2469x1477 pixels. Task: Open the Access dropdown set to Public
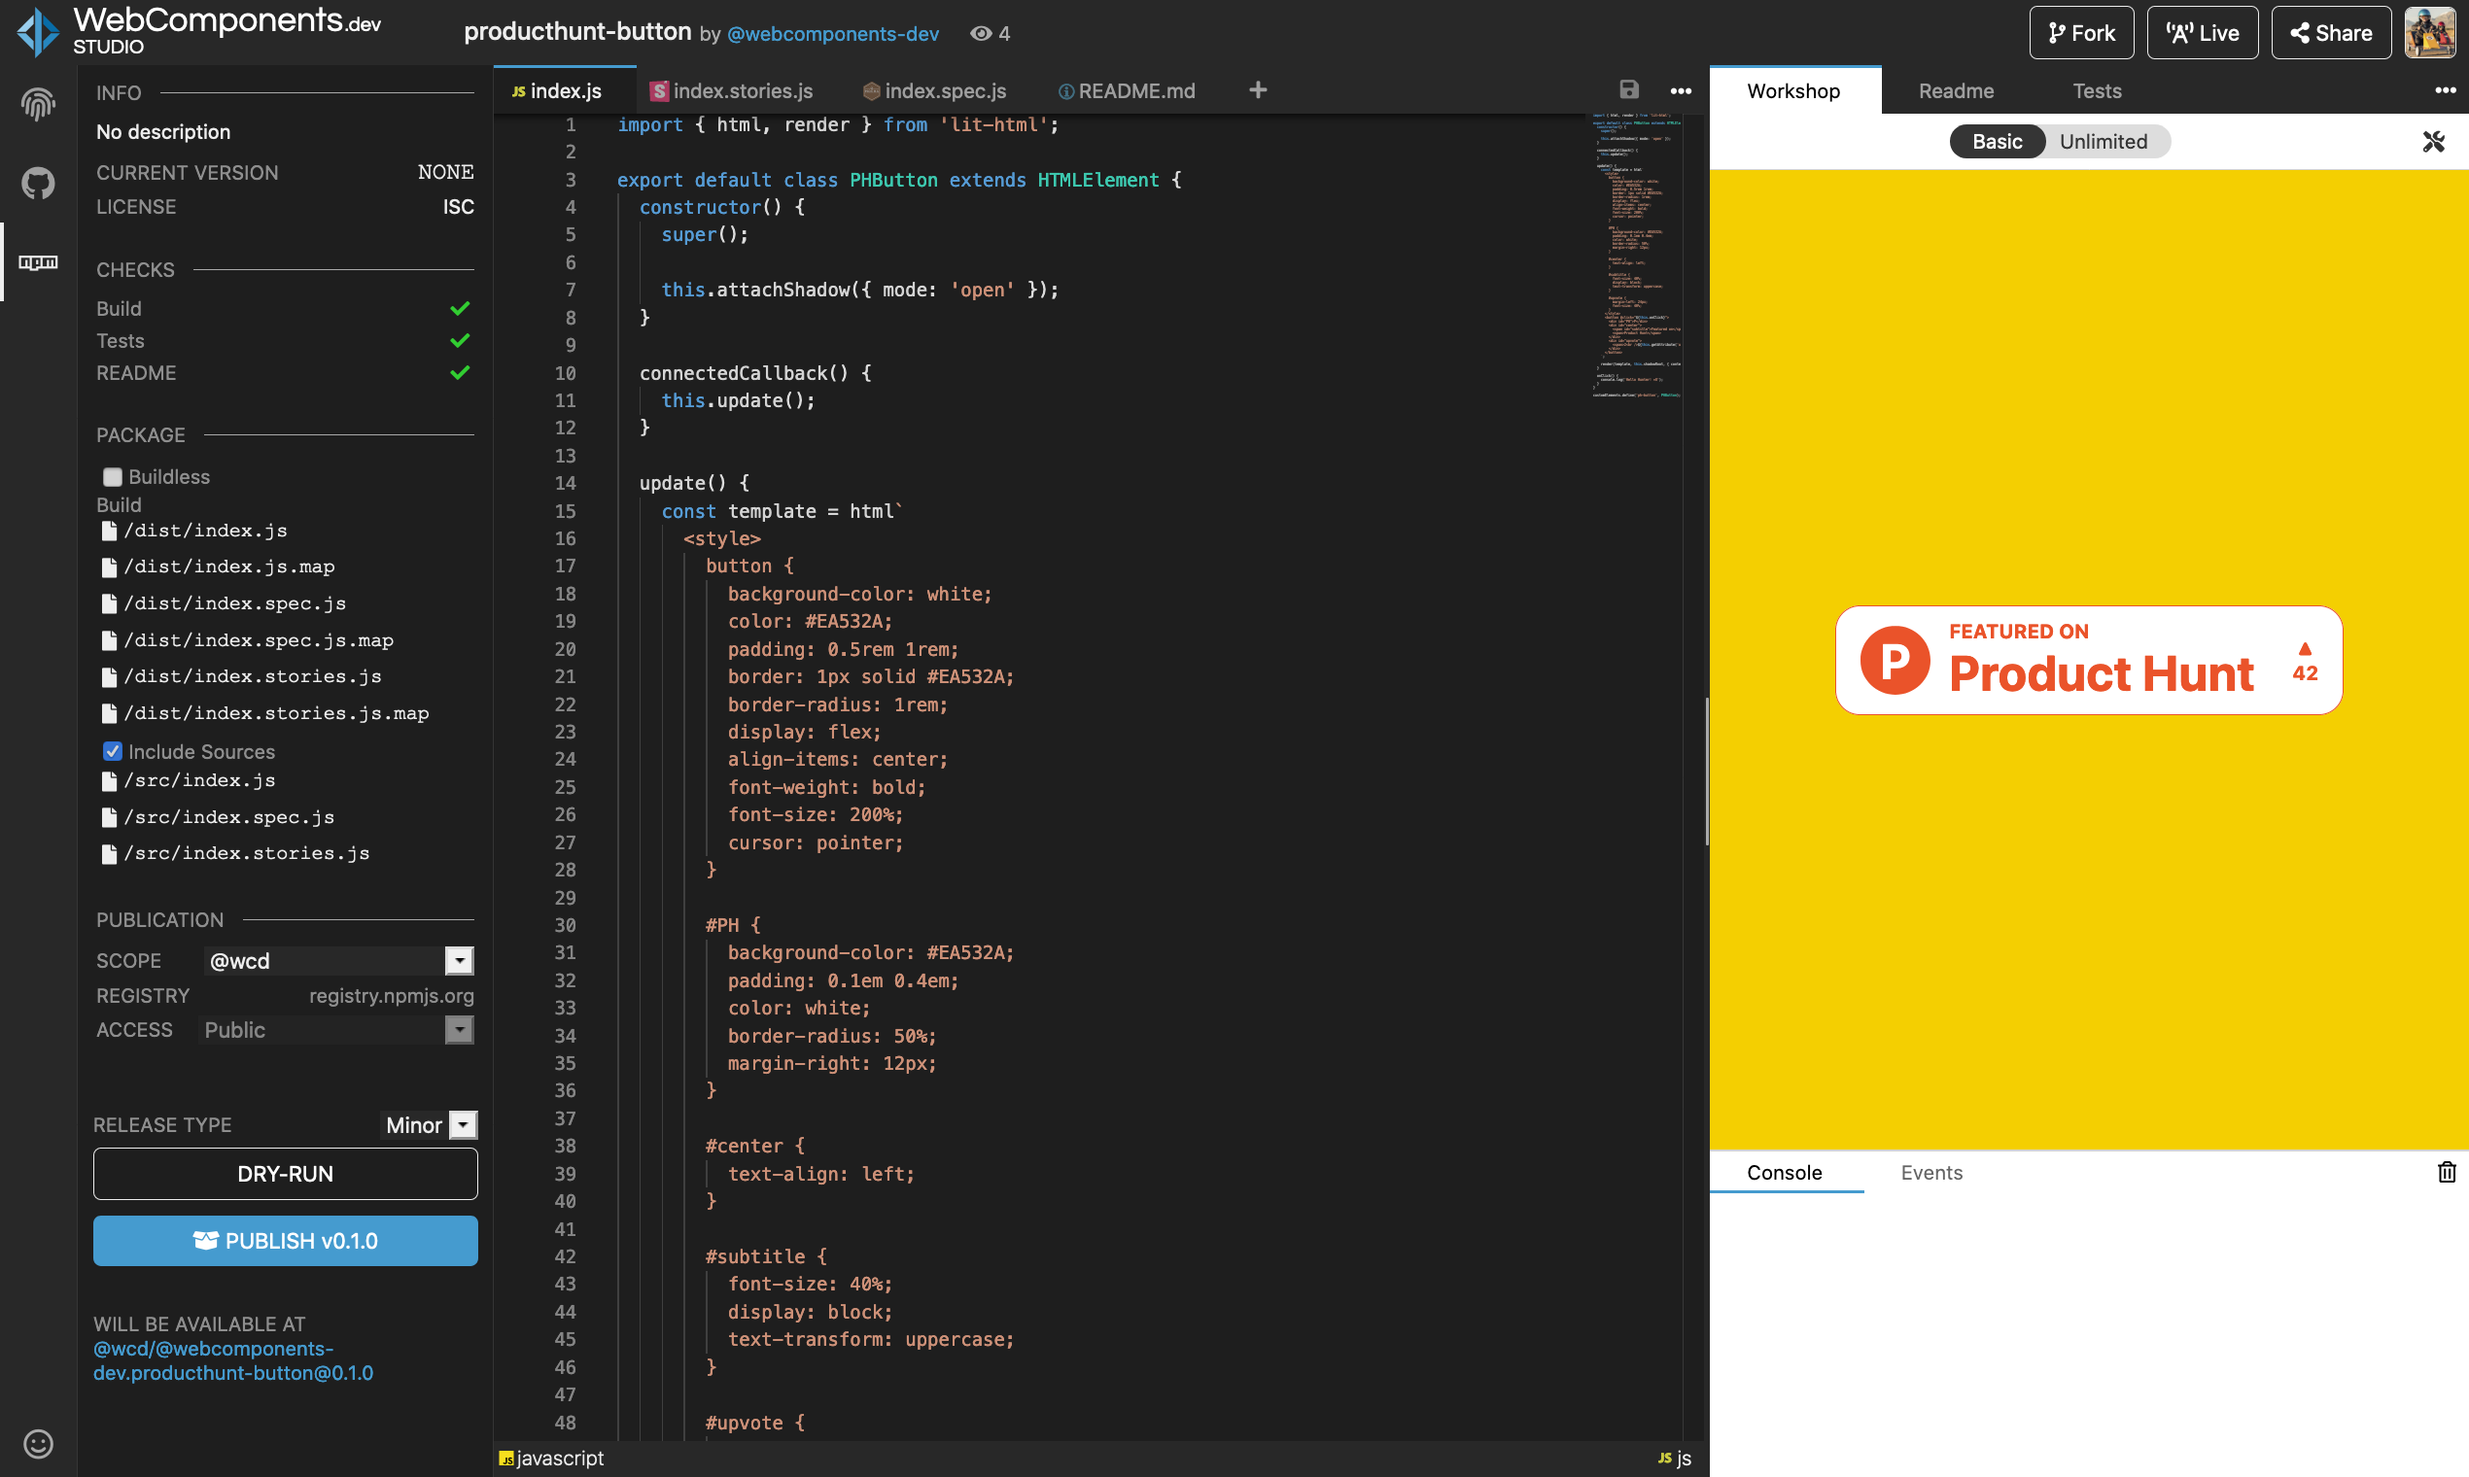click(x=459, y=1030)
